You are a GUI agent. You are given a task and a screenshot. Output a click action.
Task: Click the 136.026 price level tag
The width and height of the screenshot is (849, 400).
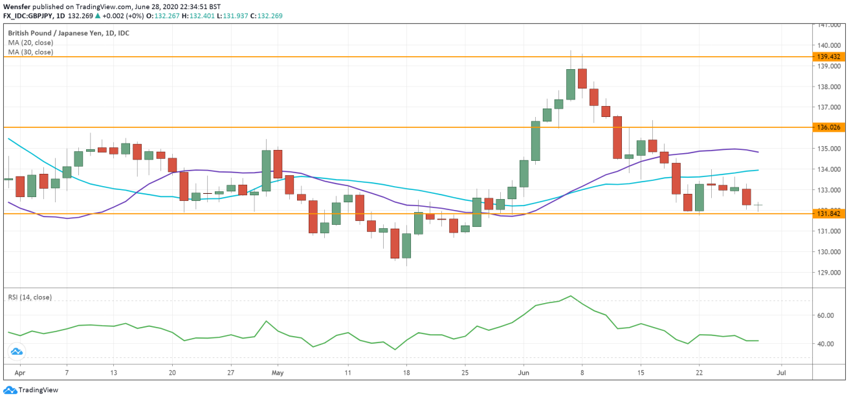tap(830, 127)
